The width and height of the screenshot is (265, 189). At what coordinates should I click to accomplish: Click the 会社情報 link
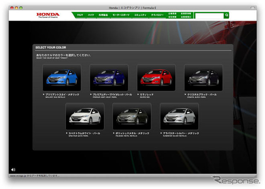172,17
